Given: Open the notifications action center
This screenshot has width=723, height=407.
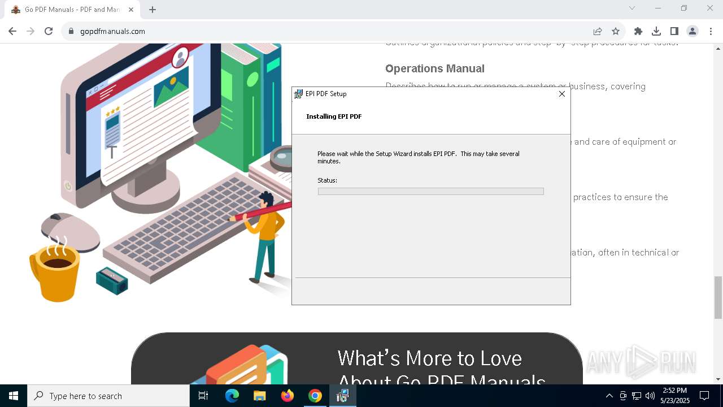Looking at the screenshot, I should click(704, 396).
